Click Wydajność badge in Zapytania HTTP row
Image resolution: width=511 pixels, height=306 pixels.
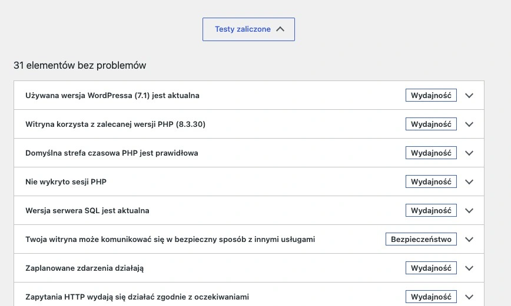click(431, 297)
